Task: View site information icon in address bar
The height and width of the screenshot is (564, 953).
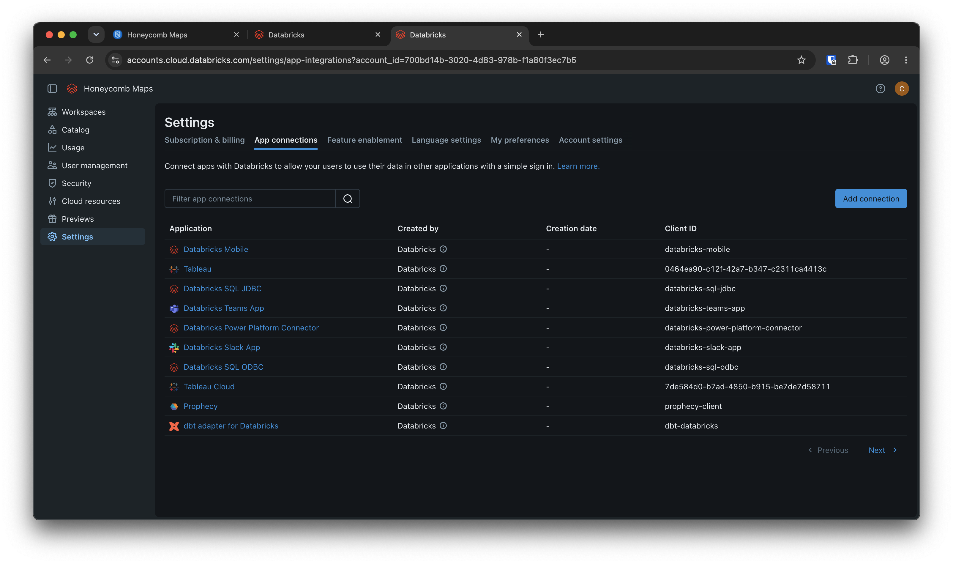Action: 115,60
